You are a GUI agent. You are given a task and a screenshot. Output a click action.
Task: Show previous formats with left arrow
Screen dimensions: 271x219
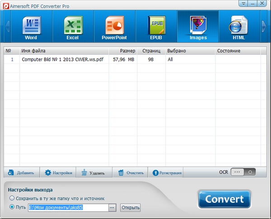(7, 27)
